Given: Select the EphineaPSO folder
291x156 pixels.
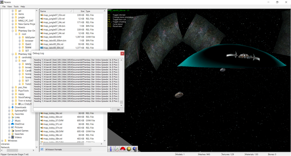Looking at the screenshot, I should pyautogui.click(x=21, y=111).
